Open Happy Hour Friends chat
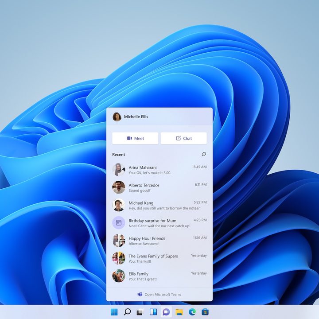Screen dimensions: 319x319 point(147,238)
